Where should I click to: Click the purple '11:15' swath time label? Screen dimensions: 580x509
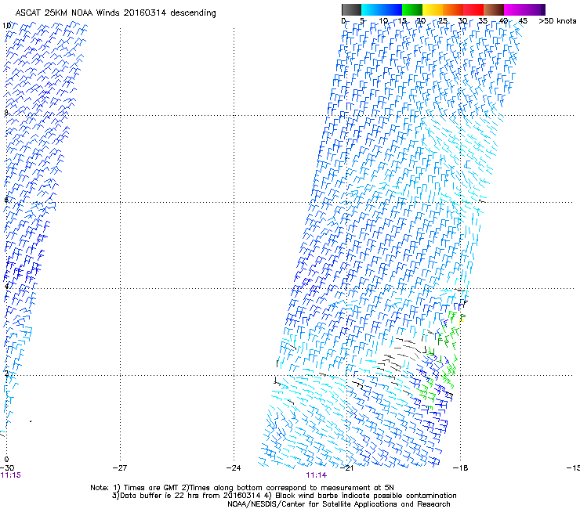(x=10, y=475)
